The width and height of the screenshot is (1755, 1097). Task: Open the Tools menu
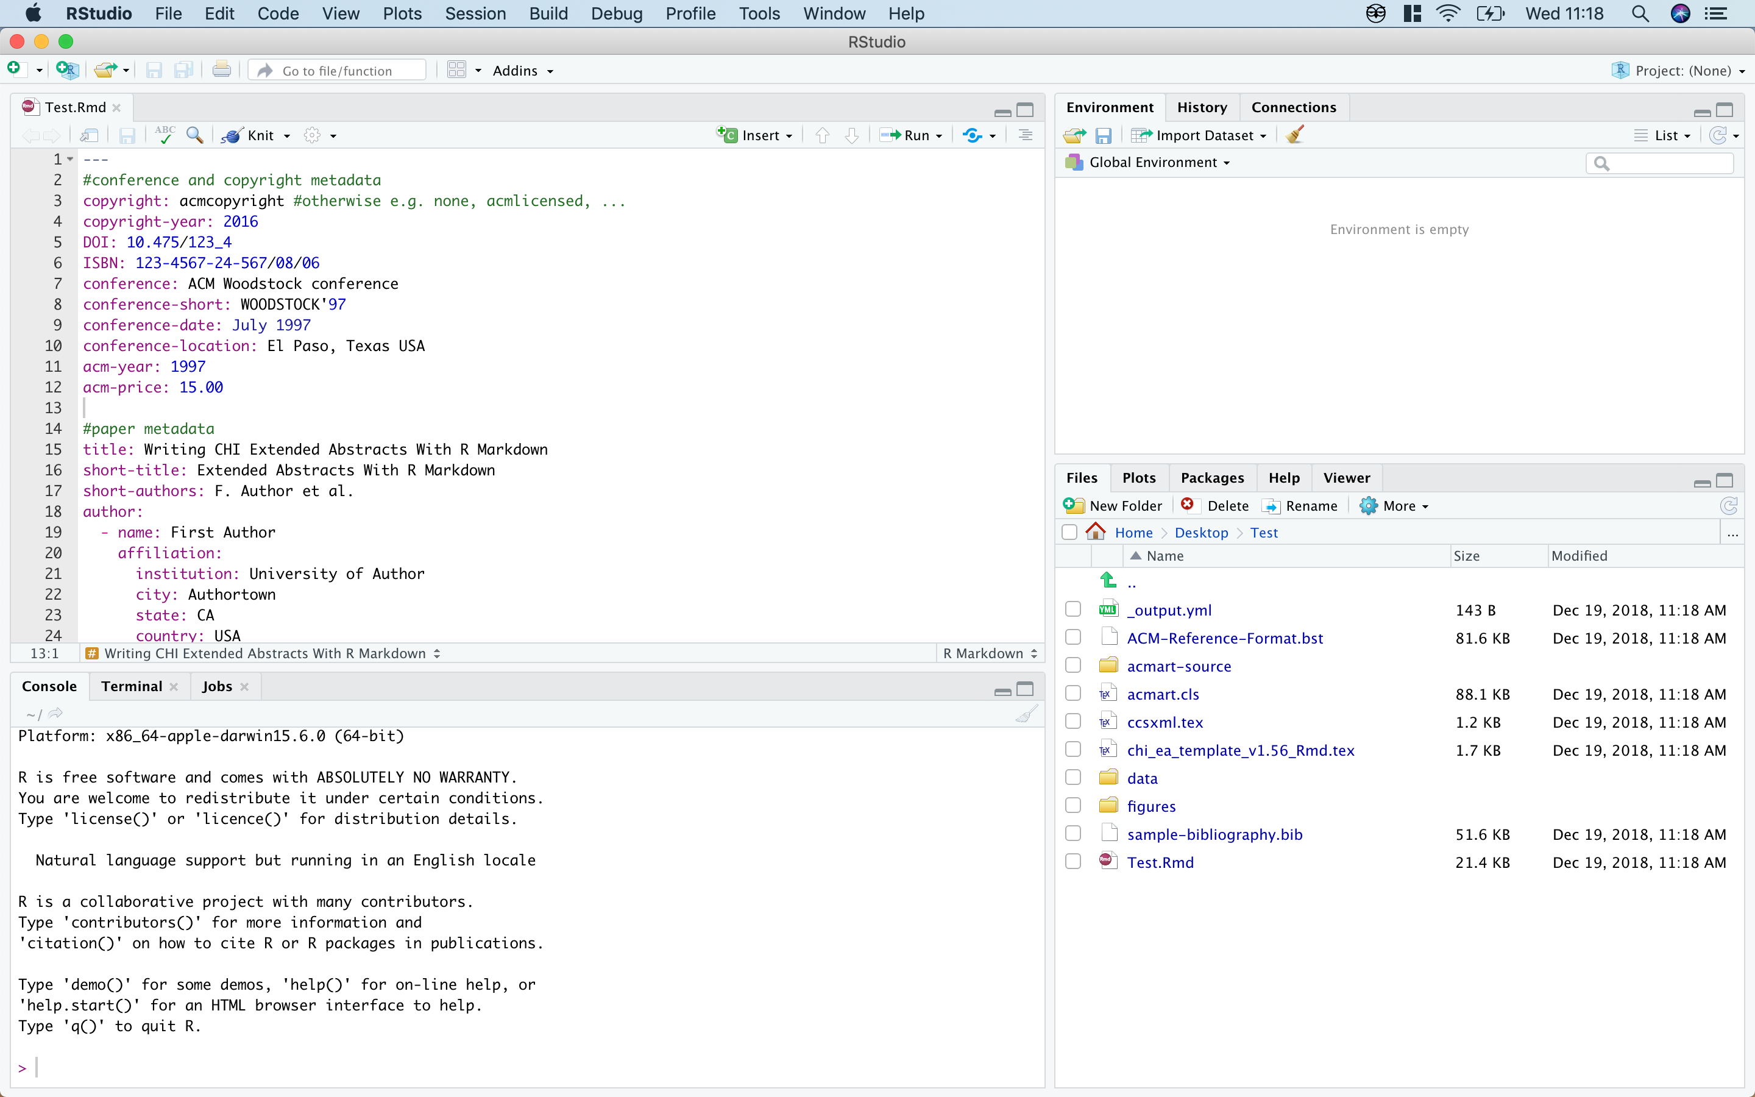click(759, 14)
